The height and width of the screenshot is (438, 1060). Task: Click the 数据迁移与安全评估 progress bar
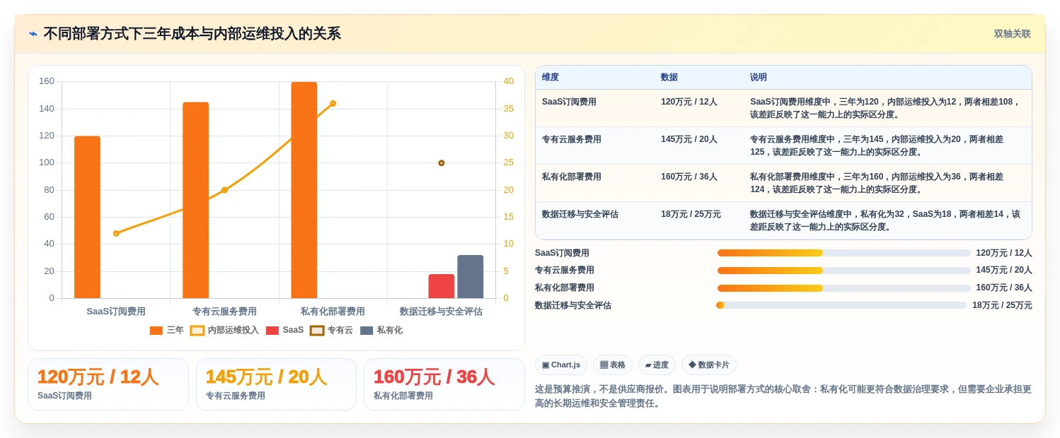click(841, 305)
